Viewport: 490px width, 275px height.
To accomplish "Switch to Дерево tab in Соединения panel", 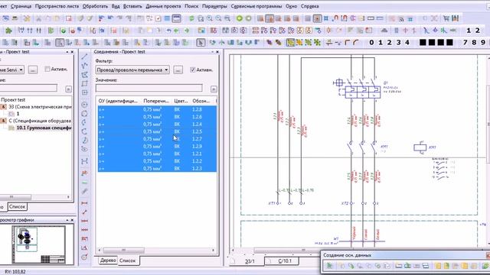I will (x=108, y=260).
